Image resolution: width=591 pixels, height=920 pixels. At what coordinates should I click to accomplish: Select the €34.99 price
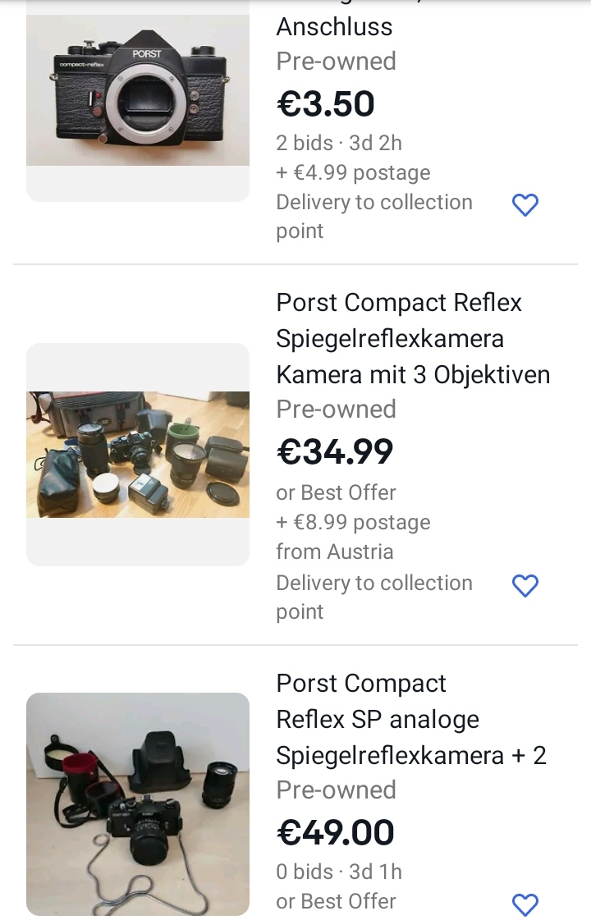point(335,452)
